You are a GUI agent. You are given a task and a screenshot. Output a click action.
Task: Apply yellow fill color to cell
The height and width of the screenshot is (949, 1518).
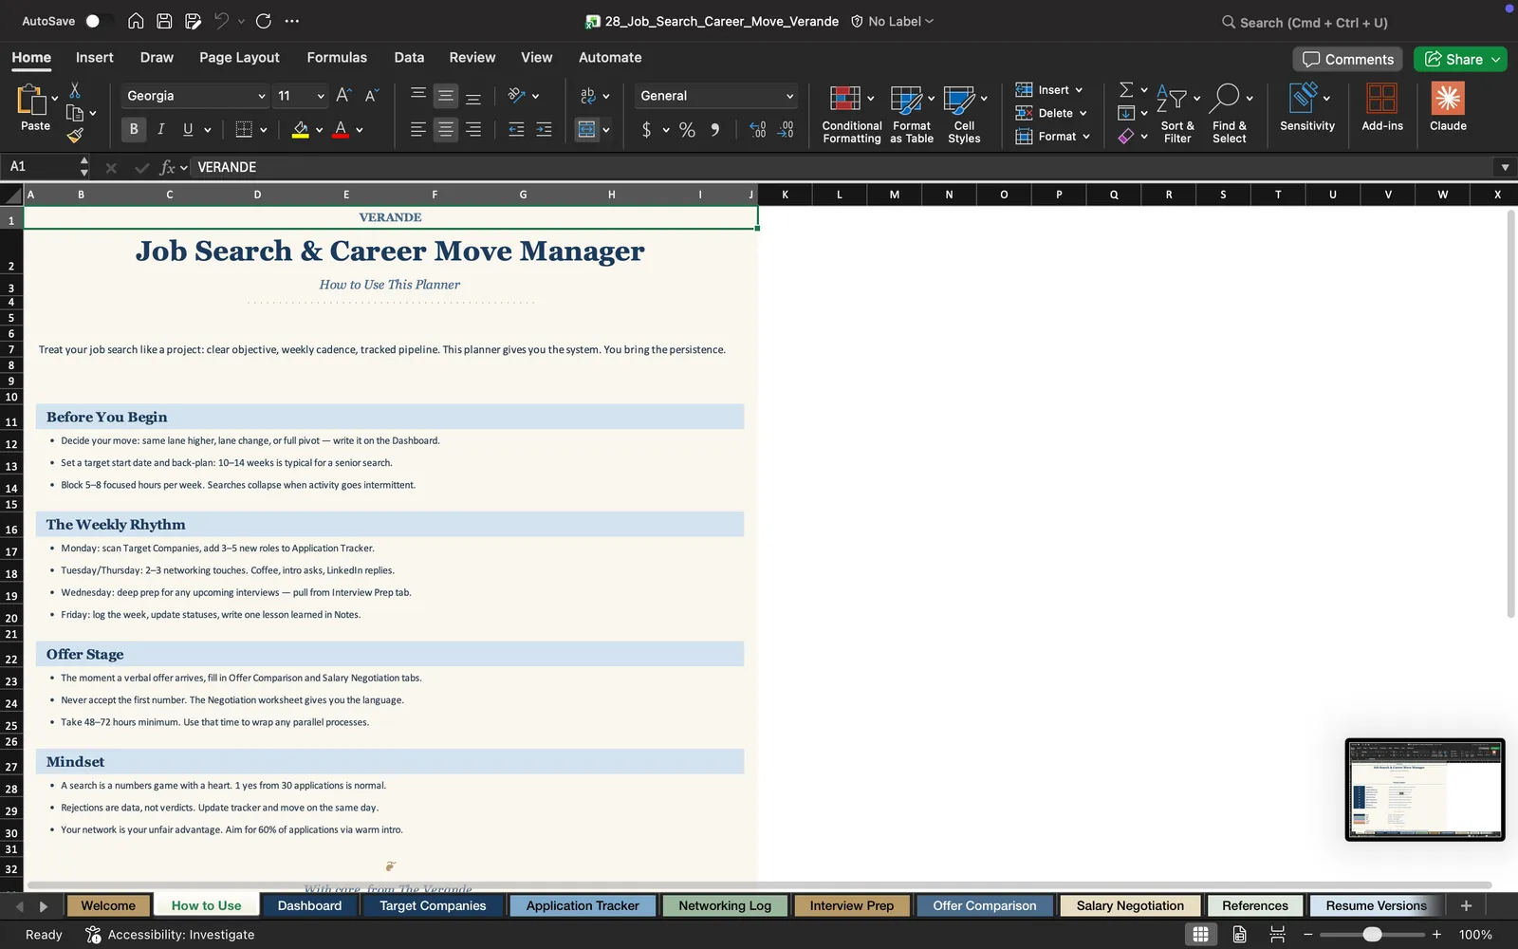[x=301, y=129]
